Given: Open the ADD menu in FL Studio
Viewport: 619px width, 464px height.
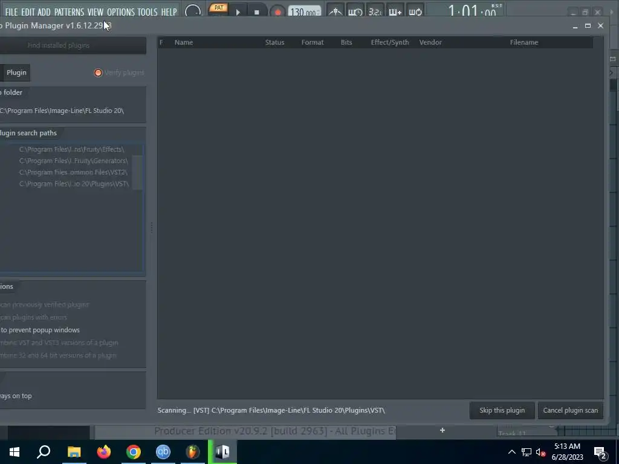Looking at the screenshot, I should (x=44, y=12).
